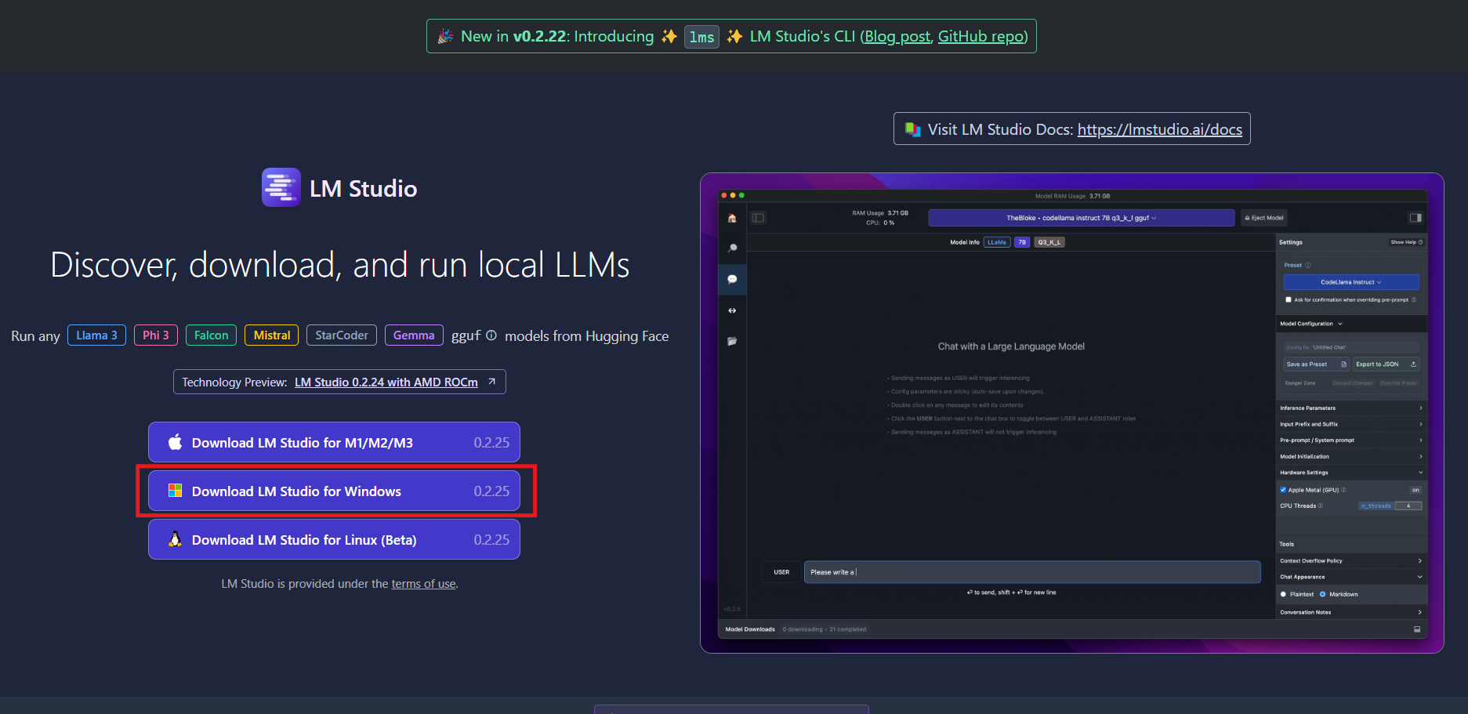
Task: Click the Q3_K_L tag next to Model Info
Action: [x=1049, y=242]
